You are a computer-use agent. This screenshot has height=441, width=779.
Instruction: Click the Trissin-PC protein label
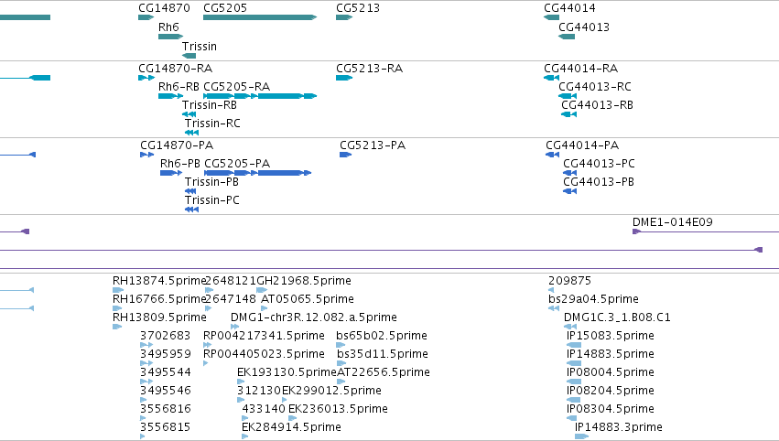[211, 200]
